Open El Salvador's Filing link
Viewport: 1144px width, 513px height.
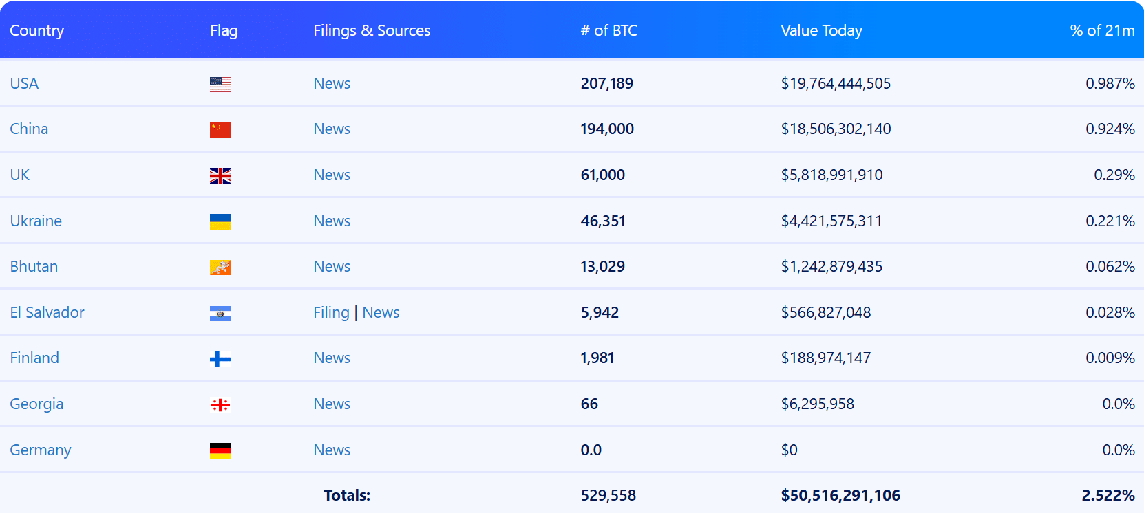(x=331, y=312)
